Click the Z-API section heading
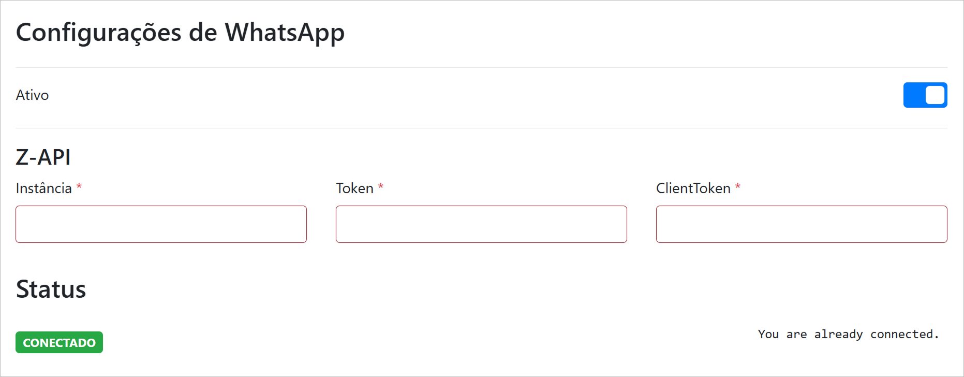Image resolution: width=964 pixels, height=377 pixels. point(43,157)
